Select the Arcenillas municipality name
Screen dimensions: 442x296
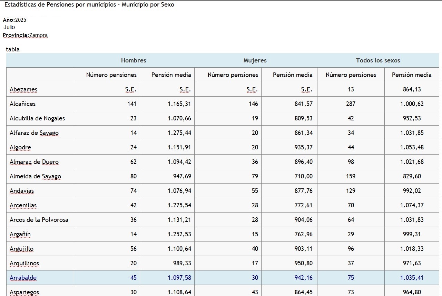[23, 205]
